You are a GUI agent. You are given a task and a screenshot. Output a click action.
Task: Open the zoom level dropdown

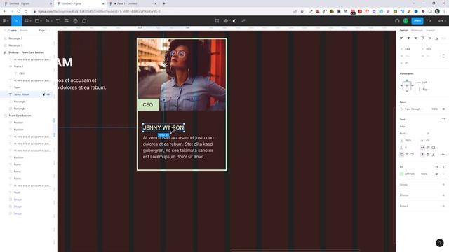coord(441,20)
